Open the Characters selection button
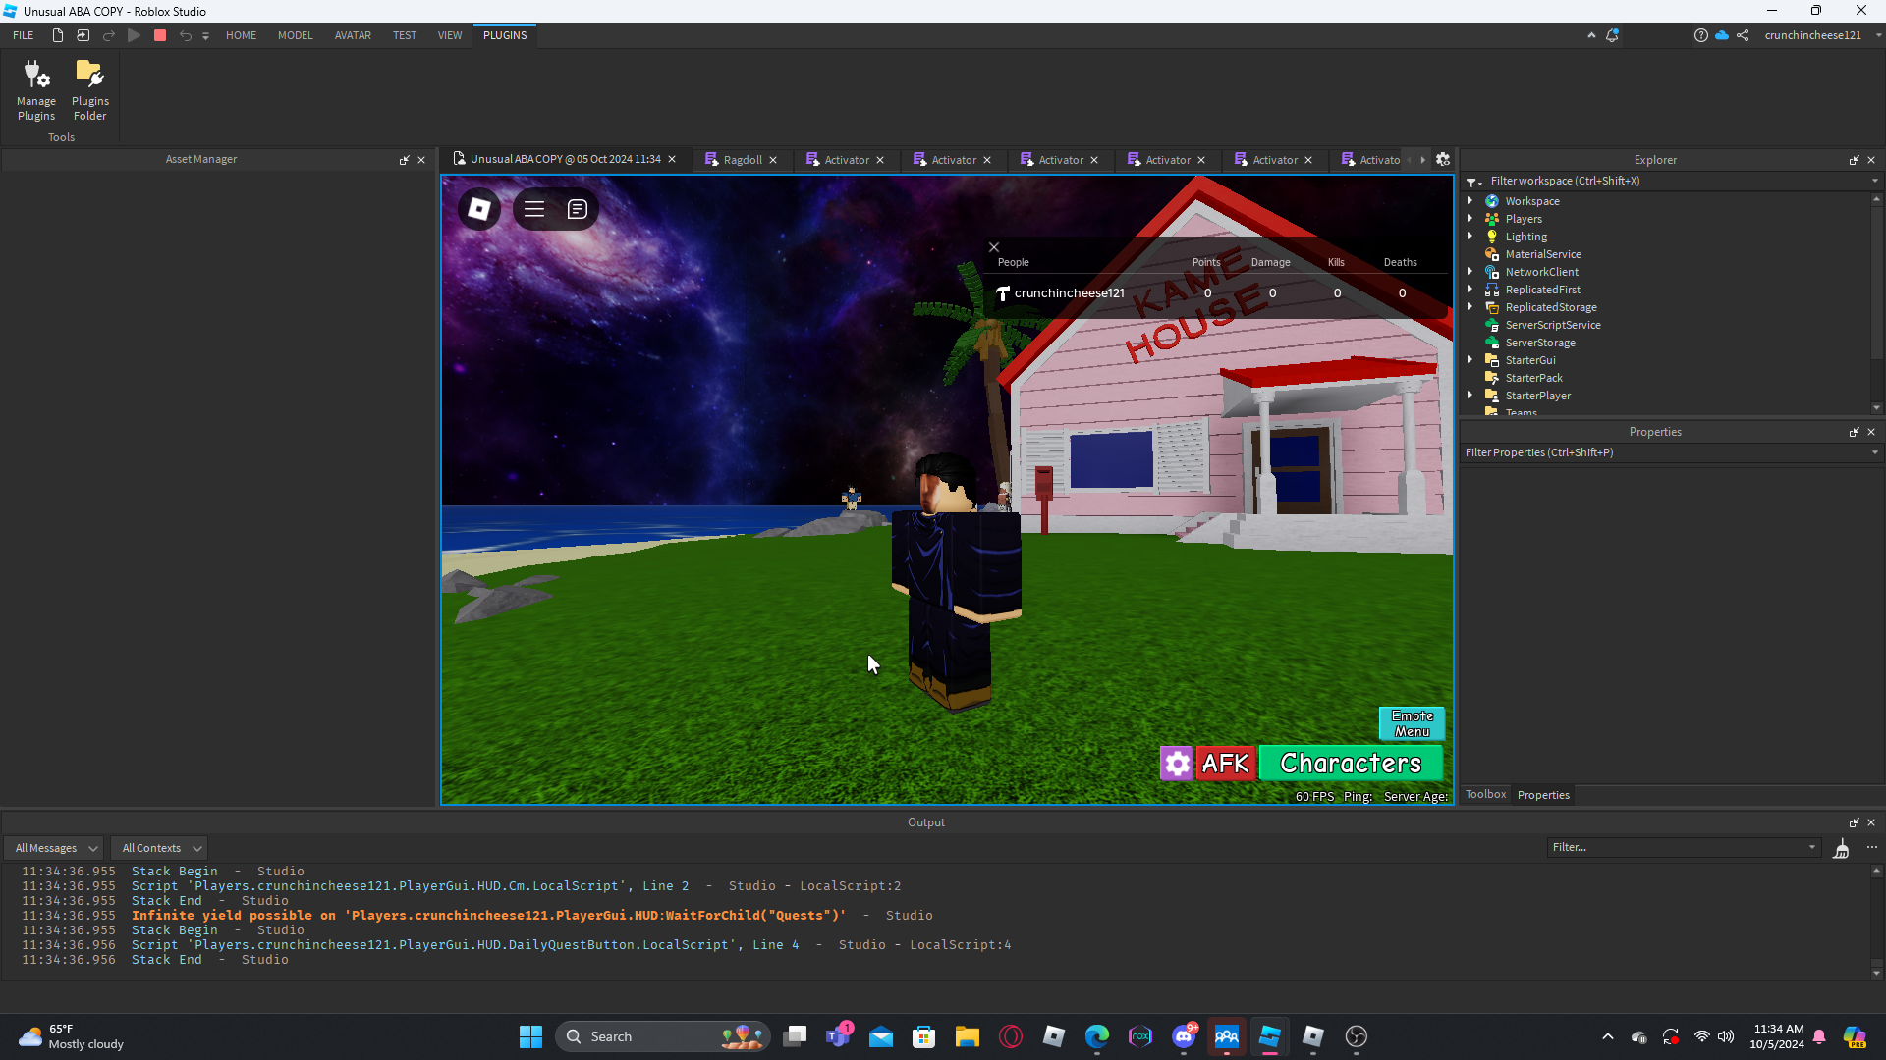The width and height of the screenshot is (1886, 1060). (1351, 763)
